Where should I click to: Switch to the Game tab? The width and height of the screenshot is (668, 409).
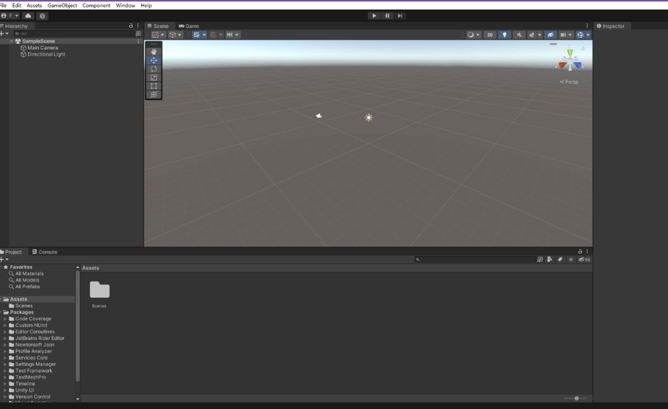coord(189,26)
